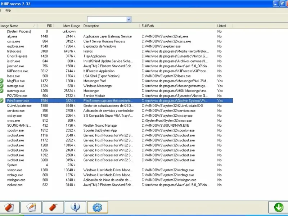The width and height of the screenshot is (288, 216).
Task: Select svchost.exe with PID 3200
Action: coord(15,160)
